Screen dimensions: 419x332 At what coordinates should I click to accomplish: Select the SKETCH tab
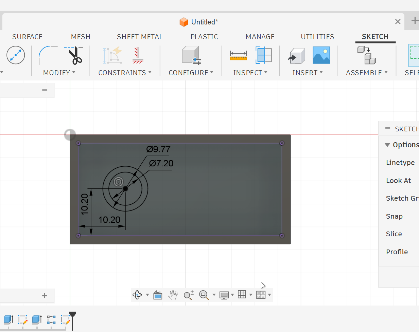pyautogui.click(x=375, y=37)
